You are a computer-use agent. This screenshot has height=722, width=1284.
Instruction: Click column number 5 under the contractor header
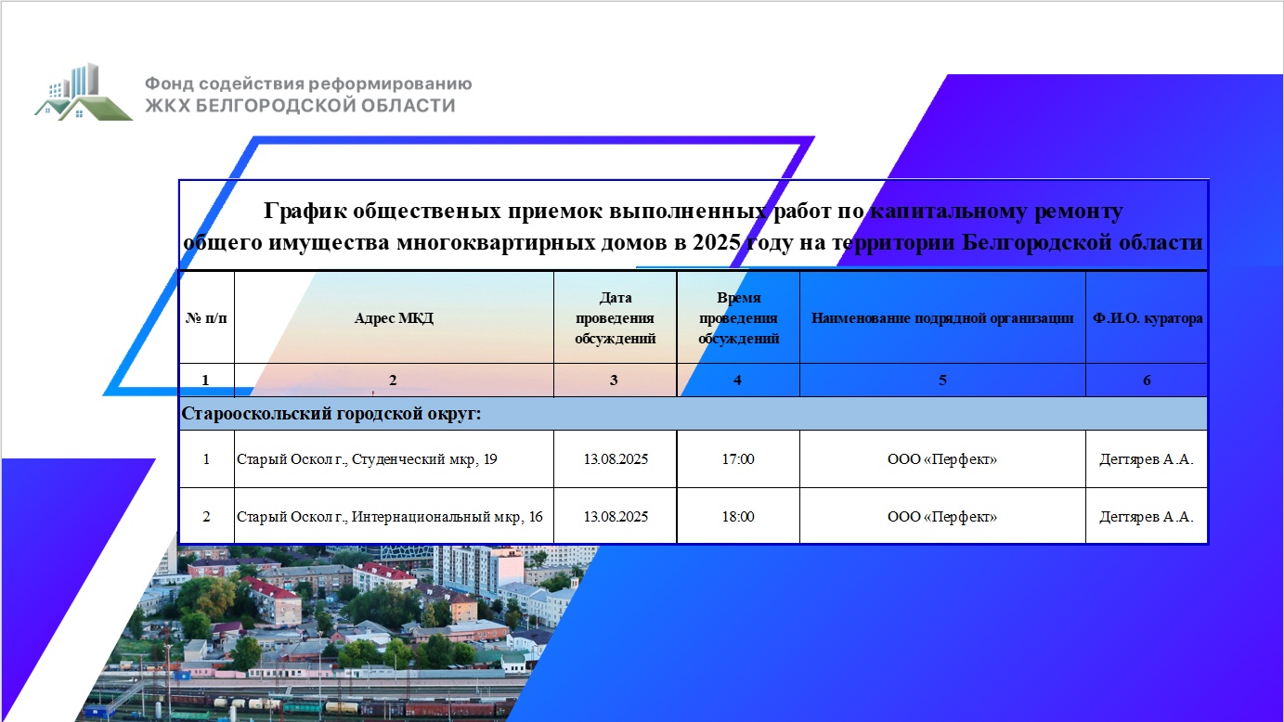point(942,380)
